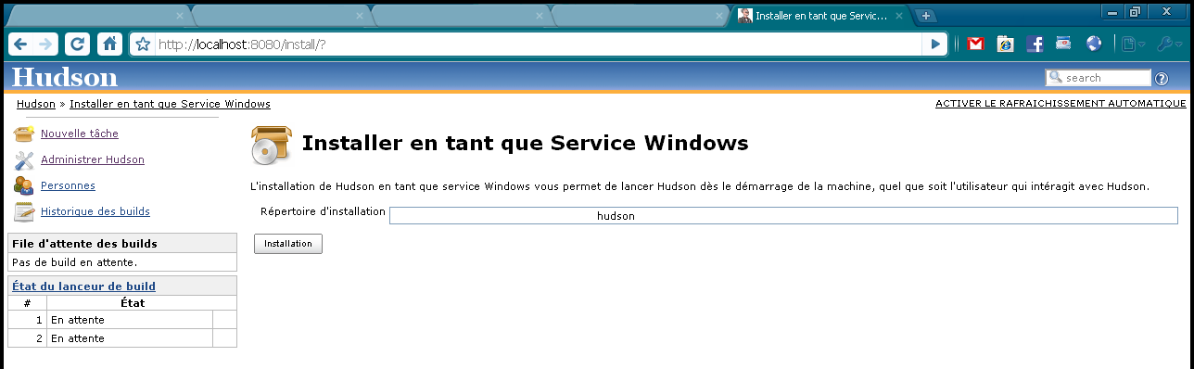Image resolution: width=1194 pixels, height=369 pixels.
Task: Click the Nouvelle tâche icon
Action: point(24,134)
